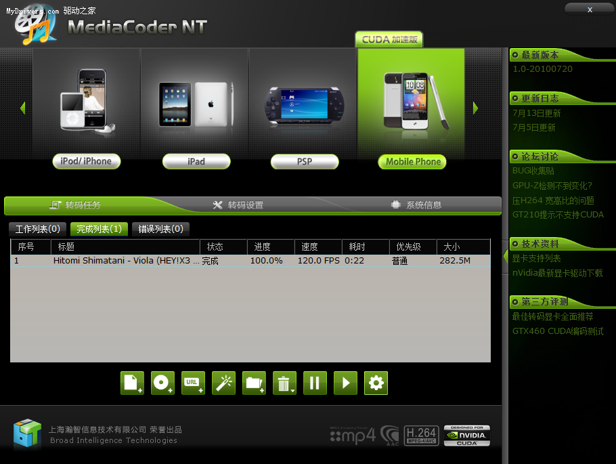Show more devices with right arrow

[x=475, y=108]
